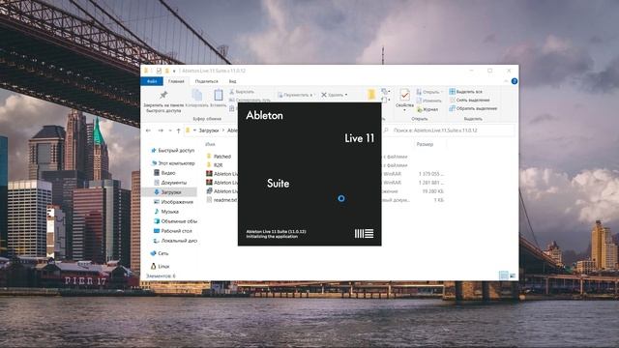Click the Properties (Свойства) checkmark icon

coord(404,95)
